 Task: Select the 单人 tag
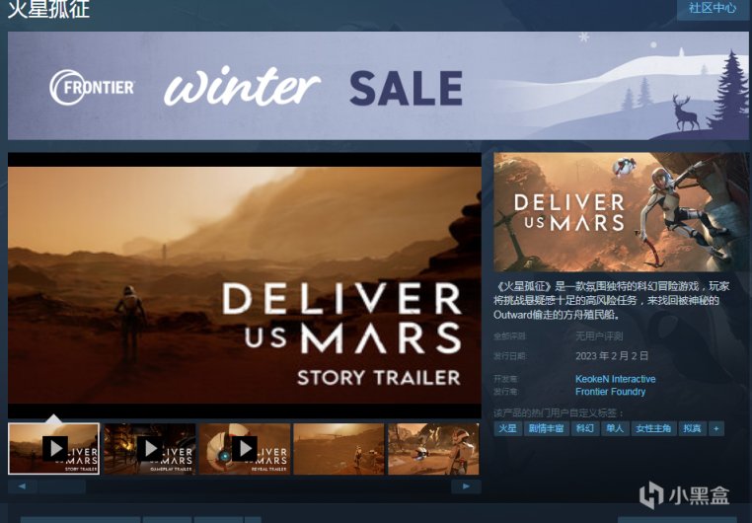pyautogui.click(x=615, y=428)
